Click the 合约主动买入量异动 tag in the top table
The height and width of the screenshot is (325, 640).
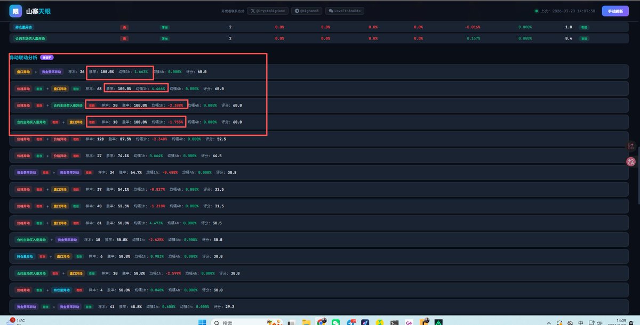(x=30, y=38)
